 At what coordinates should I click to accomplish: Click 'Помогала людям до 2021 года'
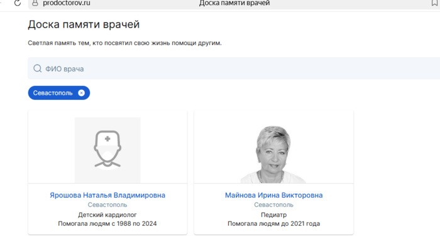click(274, 223)
